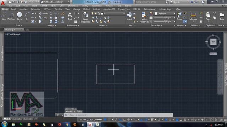The height and width of the screenshot is (127, 227).
Task: Toggle polar tracking in status bar
Action: pos(128,120)
